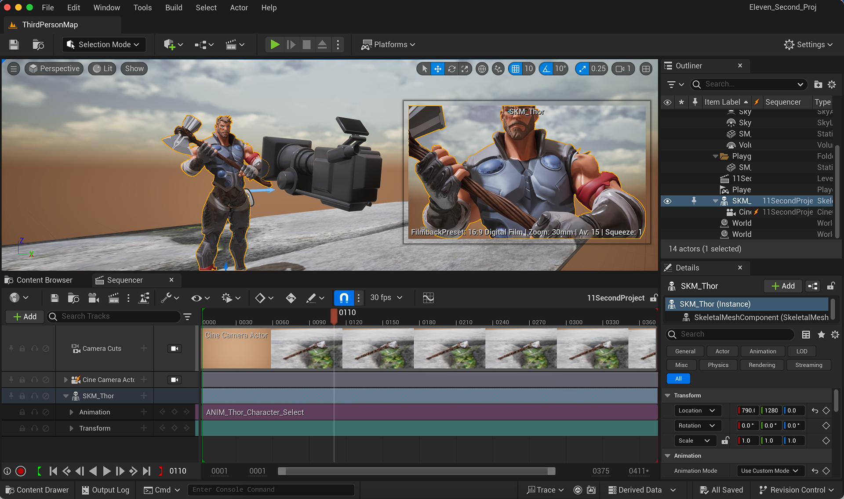Click the Sequencer record button
Screen dimensions: 844x499
point(20,471)
